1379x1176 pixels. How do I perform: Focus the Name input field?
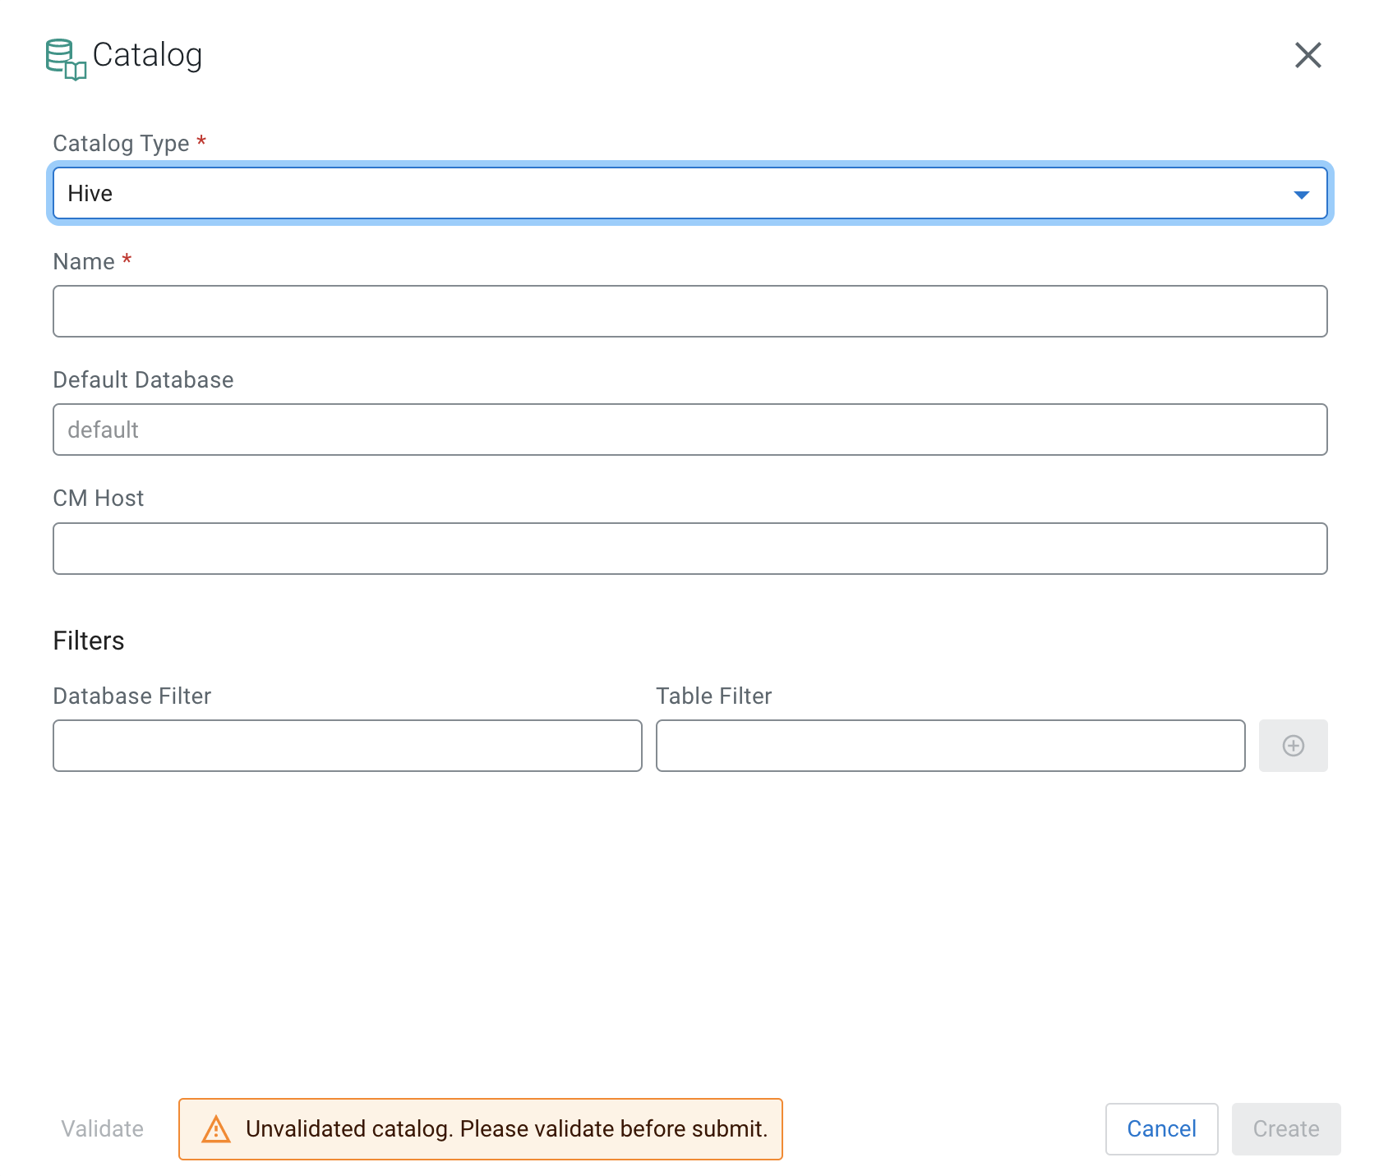(x=689, y=311)
